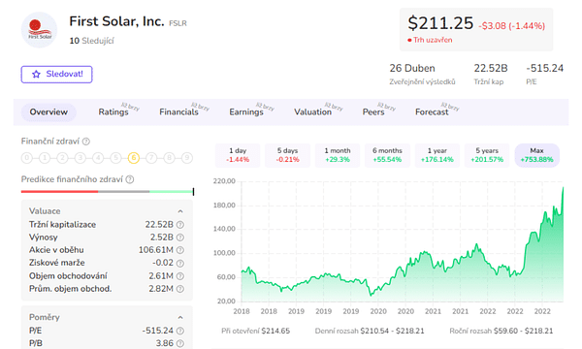The image size is (582, 349).
Task: Show info icon for Ziskové marže
Action: 180,263
